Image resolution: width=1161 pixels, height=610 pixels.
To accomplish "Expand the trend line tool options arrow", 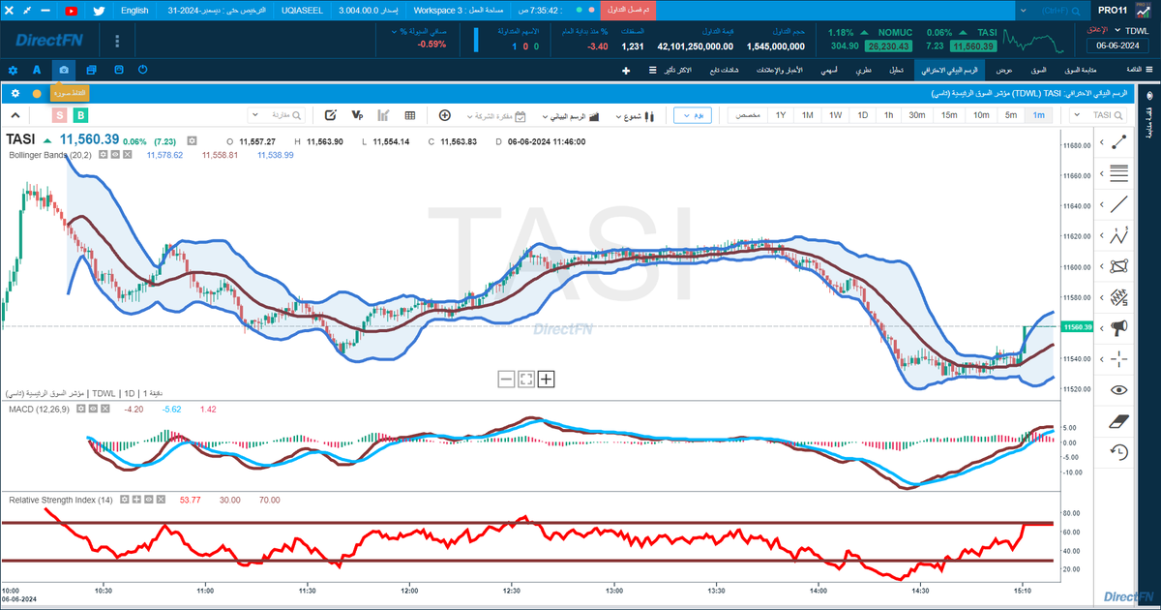I will pos(1100,143).
